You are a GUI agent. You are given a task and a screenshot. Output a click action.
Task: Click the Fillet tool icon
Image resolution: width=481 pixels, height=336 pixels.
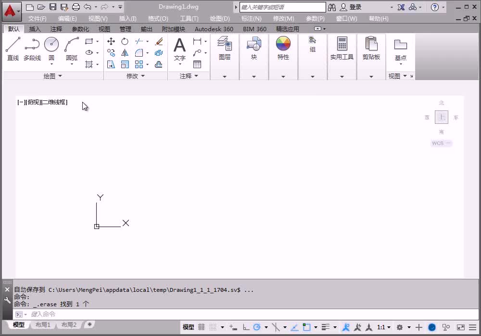point(139,53)
